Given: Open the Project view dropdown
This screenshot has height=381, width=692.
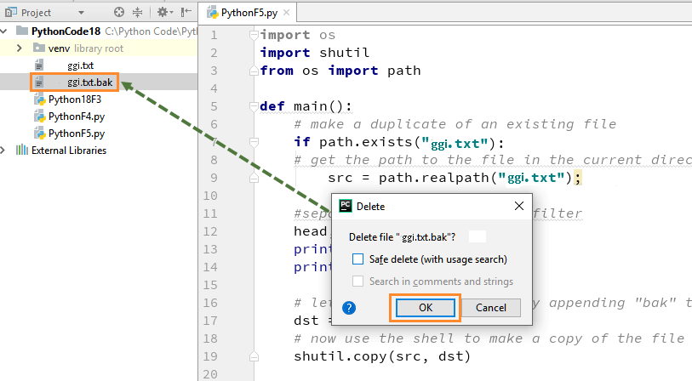Looking at the screenshot, I should click(x=80, y=13).
